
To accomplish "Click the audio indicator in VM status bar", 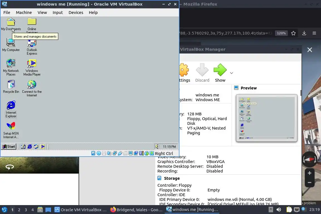I will [109, 153].
